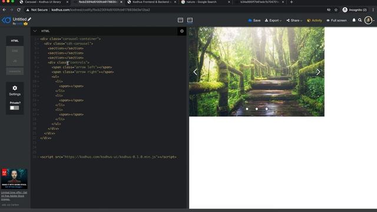Switch to the first editor layout icon

[x=180, y=20]
